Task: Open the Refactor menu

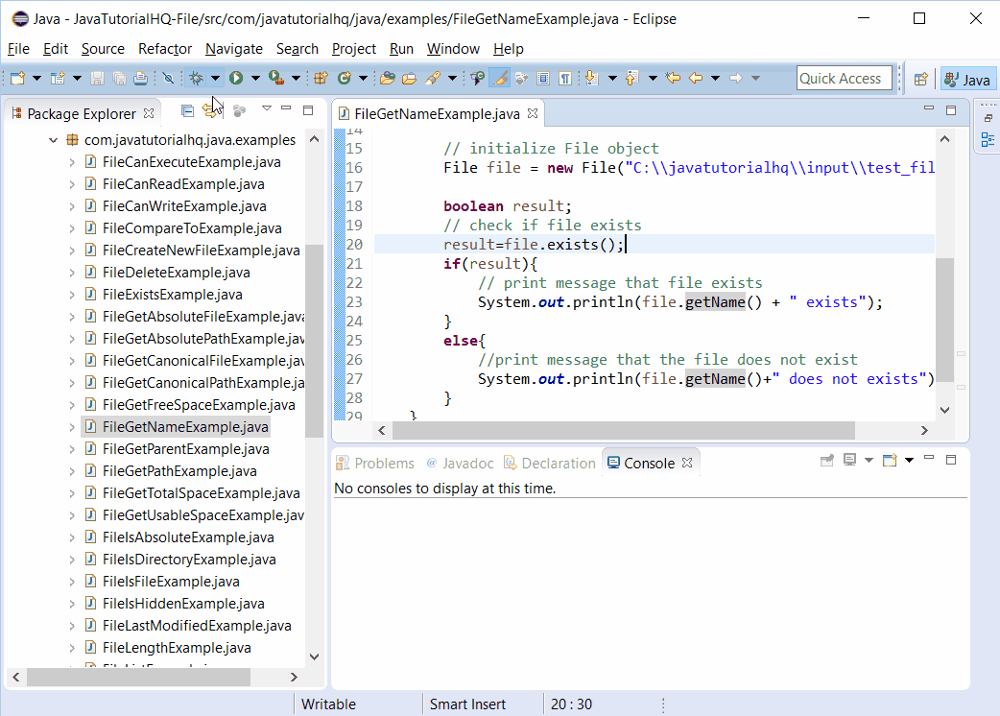Action: point(164,48)
